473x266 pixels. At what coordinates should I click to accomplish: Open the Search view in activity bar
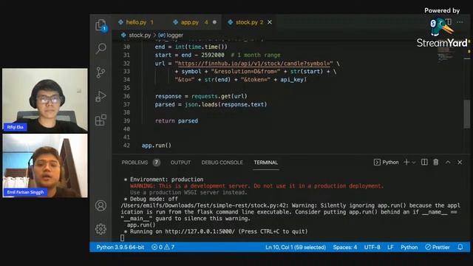[101, 48]
